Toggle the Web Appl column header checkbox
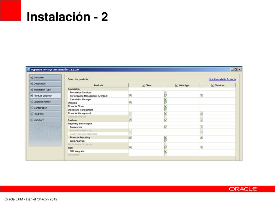The image size is (275, 206). 177,85
